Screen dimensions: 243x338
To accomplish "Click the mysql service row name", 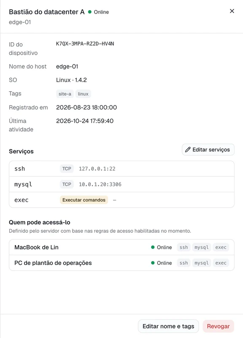I will click(23, 184).
